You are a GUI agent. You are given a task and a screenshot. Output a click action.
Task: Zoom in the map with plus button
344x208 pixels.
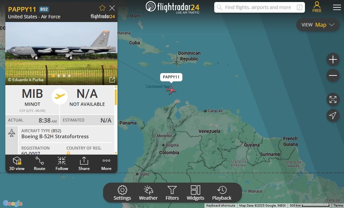(333, 59)
